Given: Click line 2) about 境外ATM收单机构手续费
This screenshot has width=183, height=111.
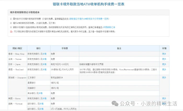Looking at the screenshot, I should coord(33,23).
